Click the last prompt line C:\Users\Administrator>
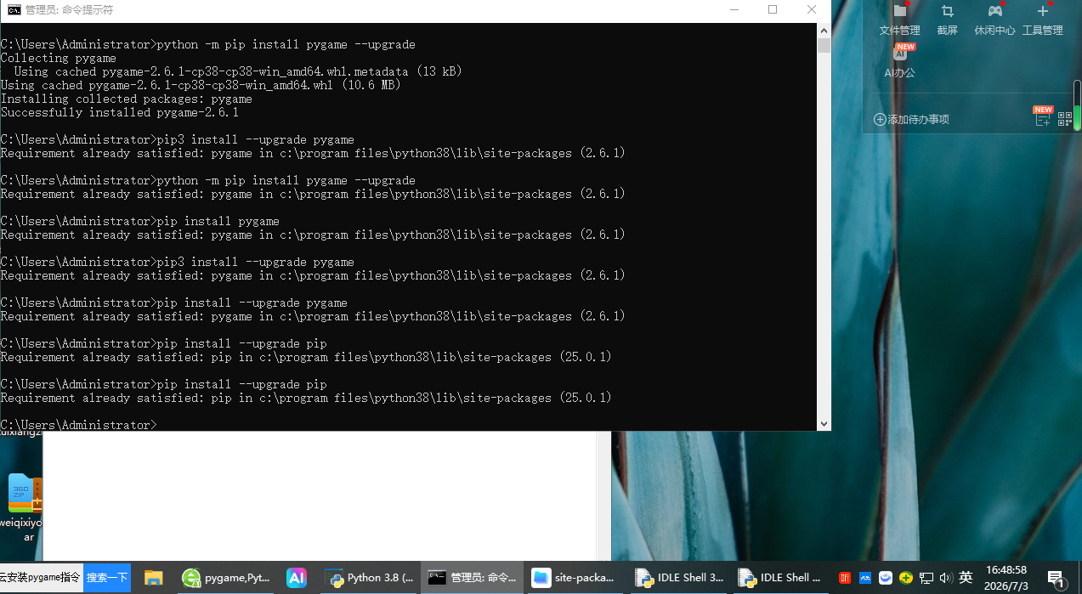The image size is (1082, 594). pos(79,425)
